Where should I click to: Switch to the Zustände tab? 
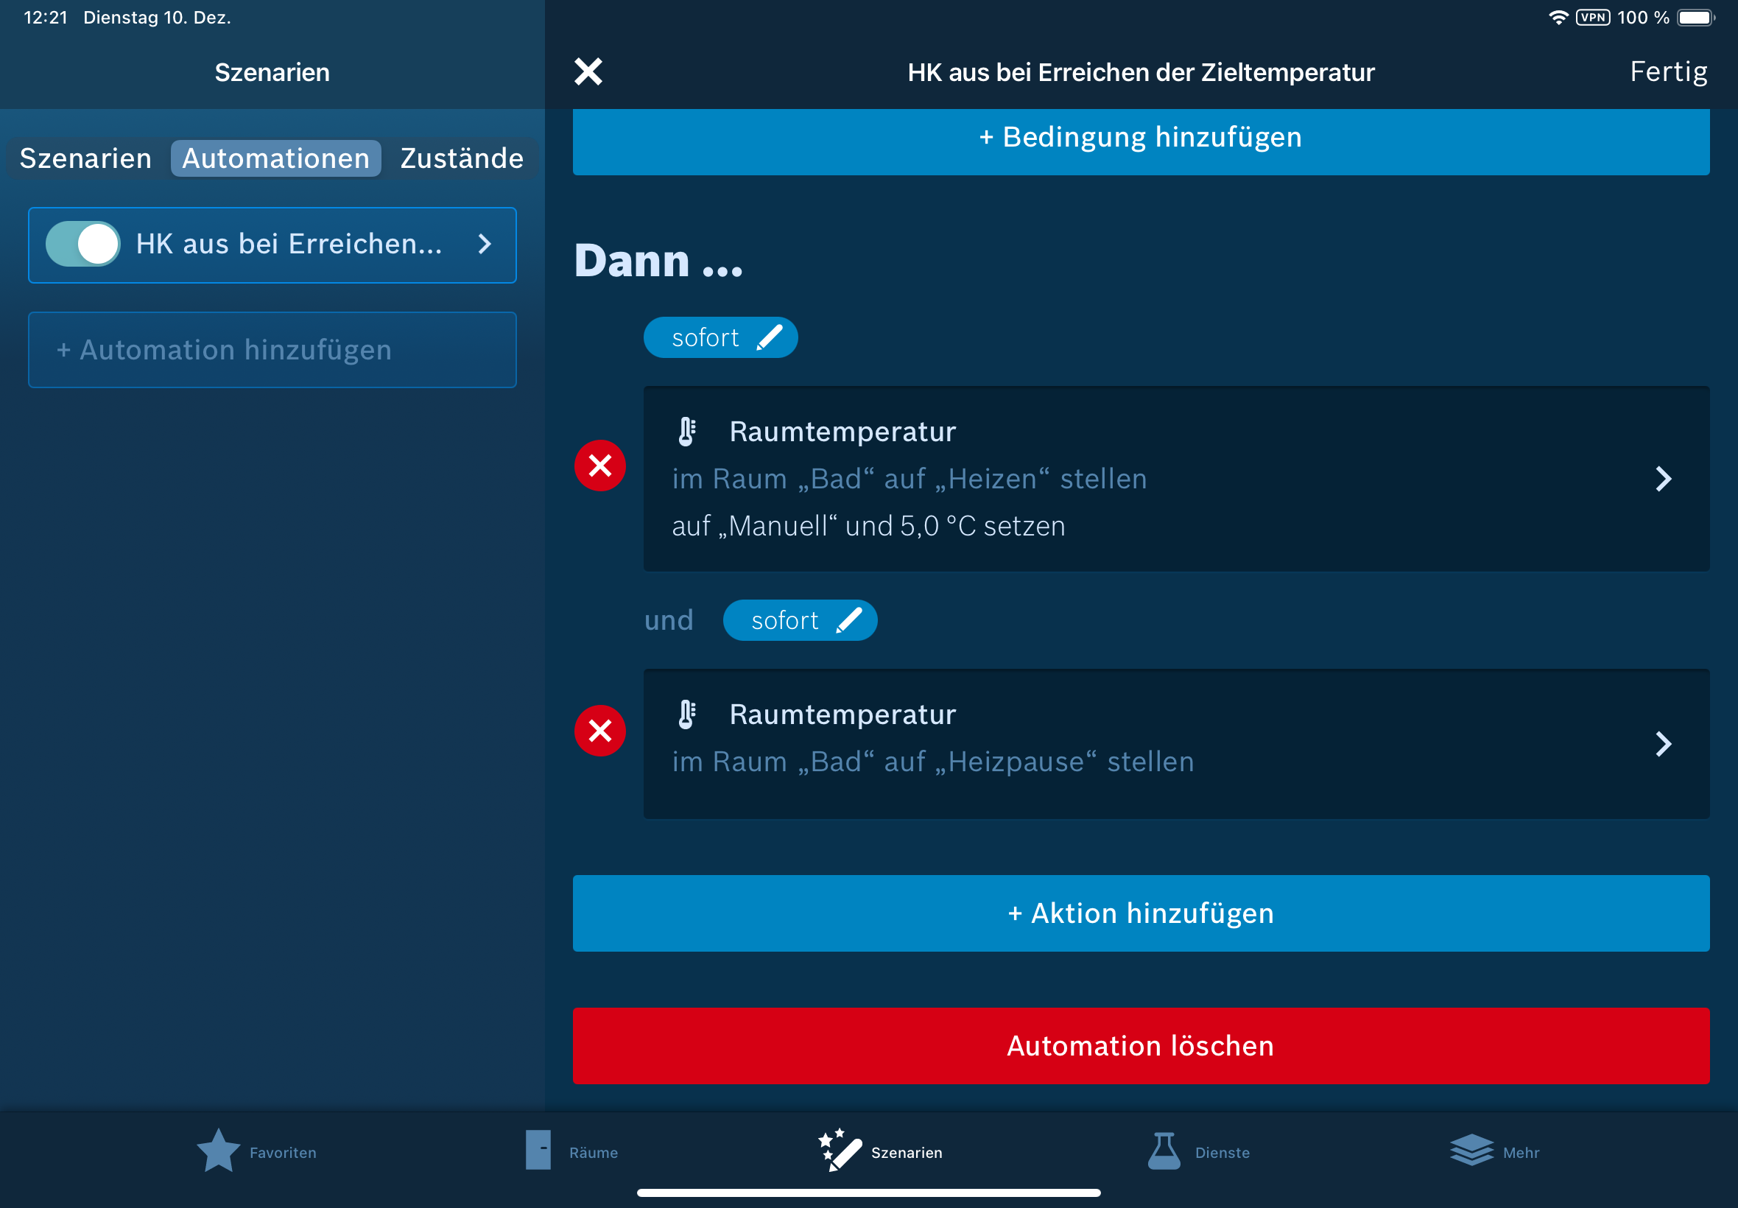(x=462, y=158)
